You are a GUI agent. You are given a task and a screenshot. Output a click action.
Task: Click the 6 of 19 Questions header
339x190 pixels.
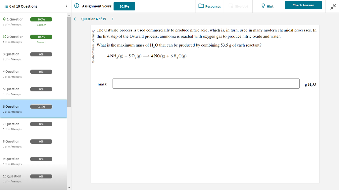23,6
